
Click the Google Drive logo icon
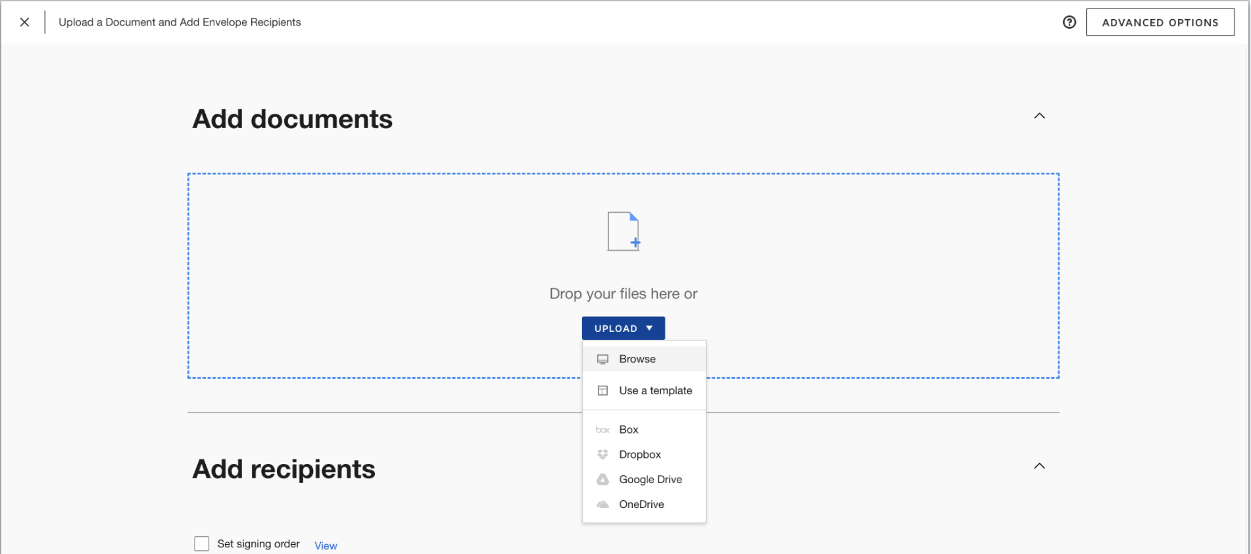pos(602,480)
